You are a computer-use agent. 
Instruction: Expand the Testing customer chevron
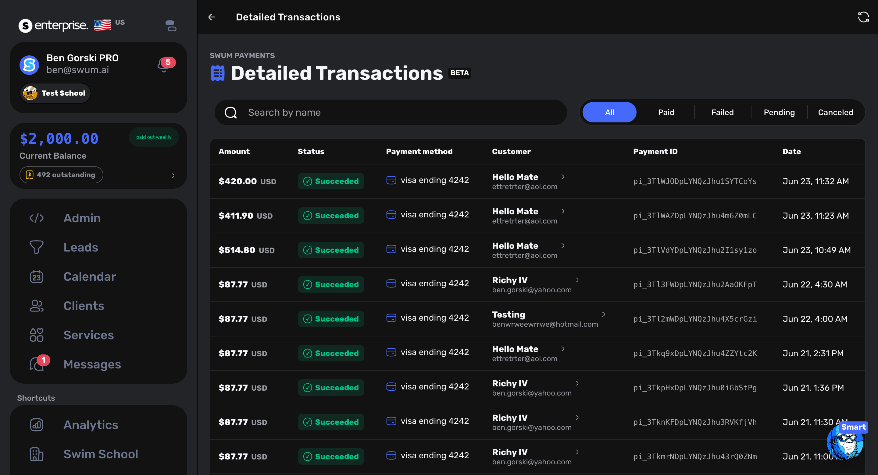coord(604,314)
